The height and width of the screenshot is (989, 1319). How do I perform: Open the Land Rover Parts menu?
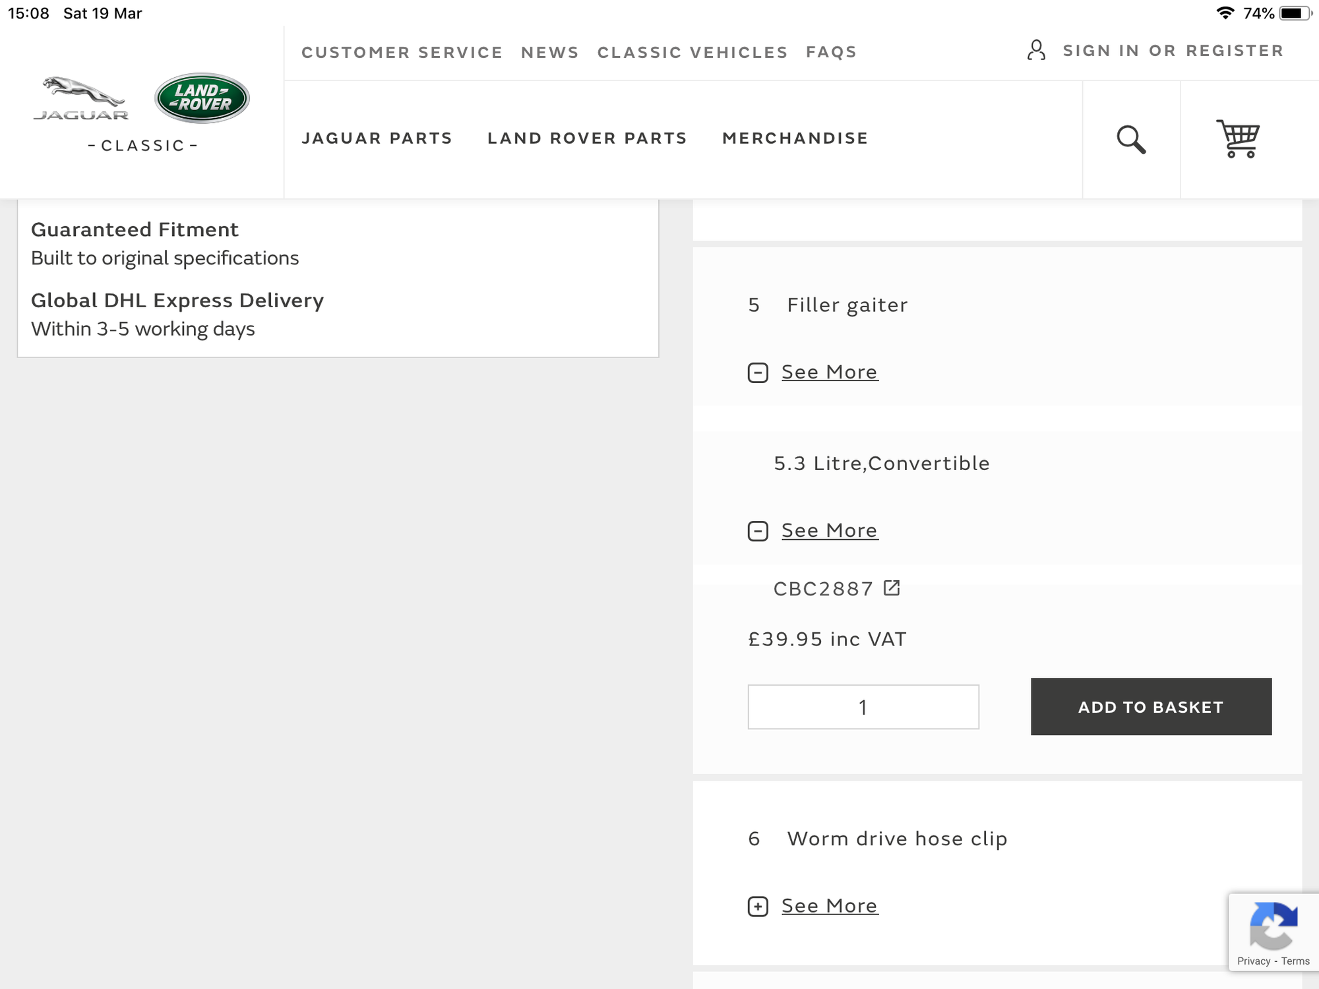[x=587, y=138]
